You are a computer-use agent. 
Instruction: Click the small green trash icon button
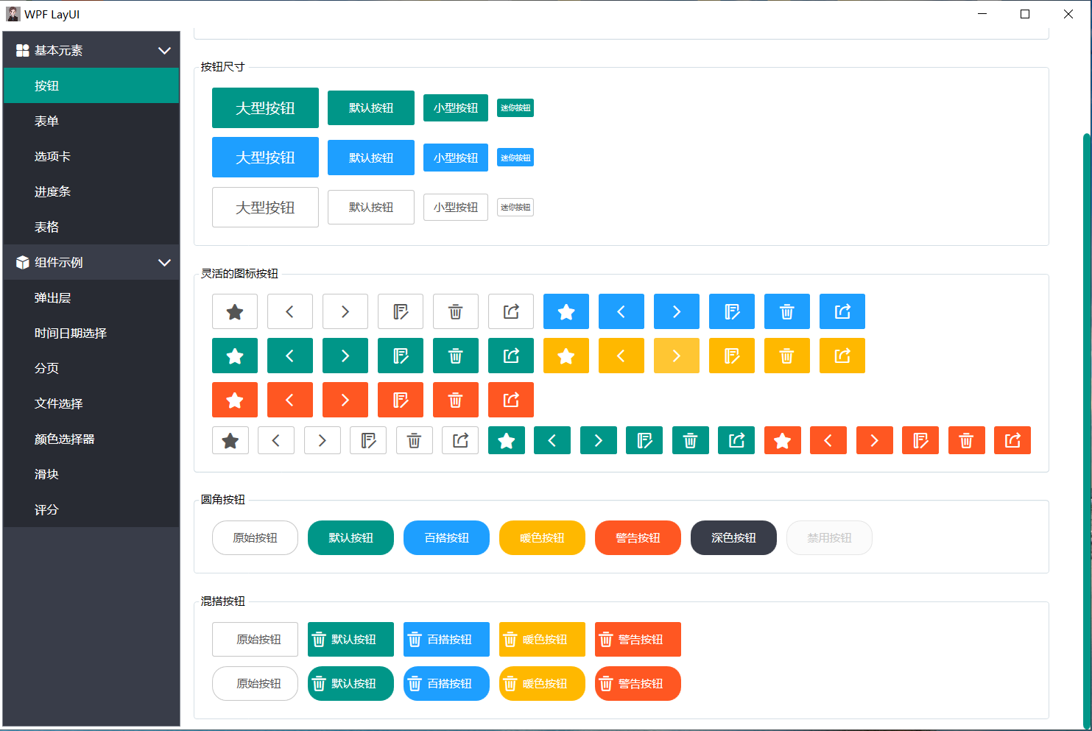pyautogui.click(x=690, y=440)
